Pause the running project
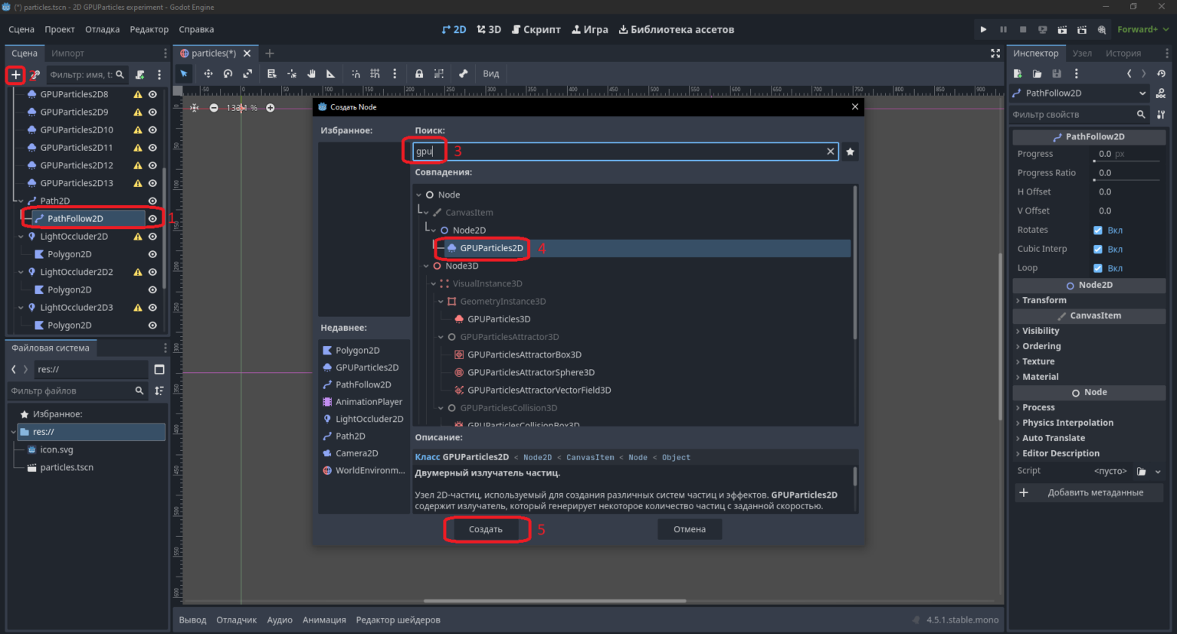This screenshot has width=1177, height=634. point(1003,30)
